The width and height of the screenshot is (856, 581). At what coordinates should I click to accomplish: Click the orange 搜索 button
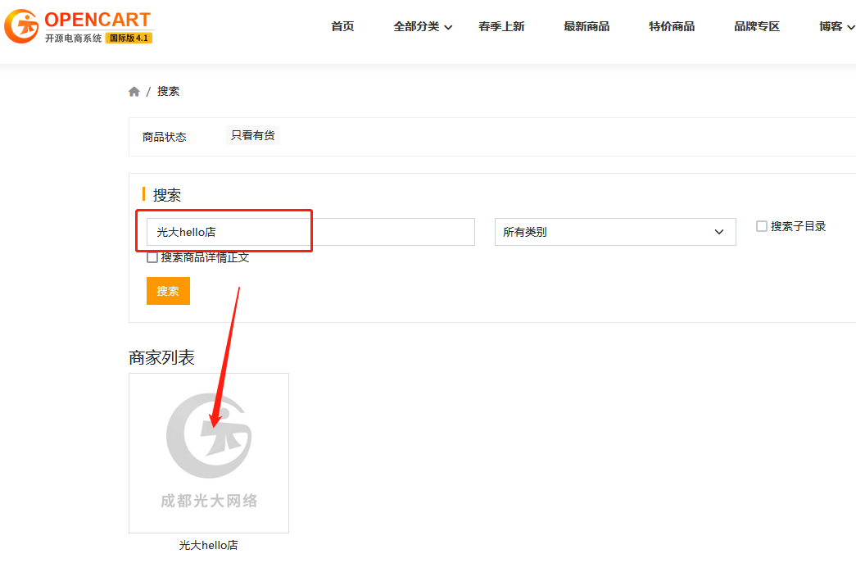168,291
